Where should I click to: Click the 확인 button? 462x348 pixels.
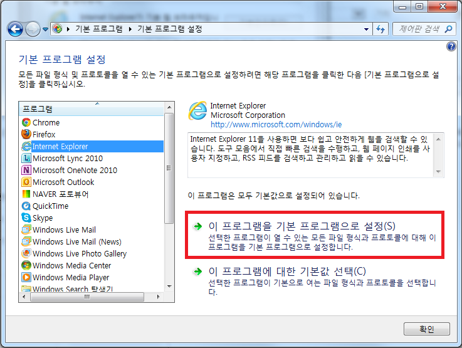tap(427, 329)
